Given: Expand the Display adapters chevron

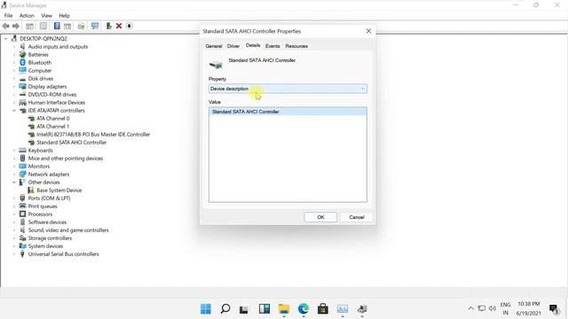Looking at the screenshot, I should (x=14, y=87).
